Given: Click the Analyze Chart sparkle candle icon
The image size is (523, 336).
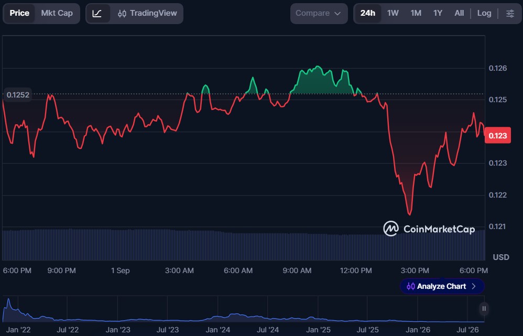Looking at the screenshot, I should [x=411, y=286].
